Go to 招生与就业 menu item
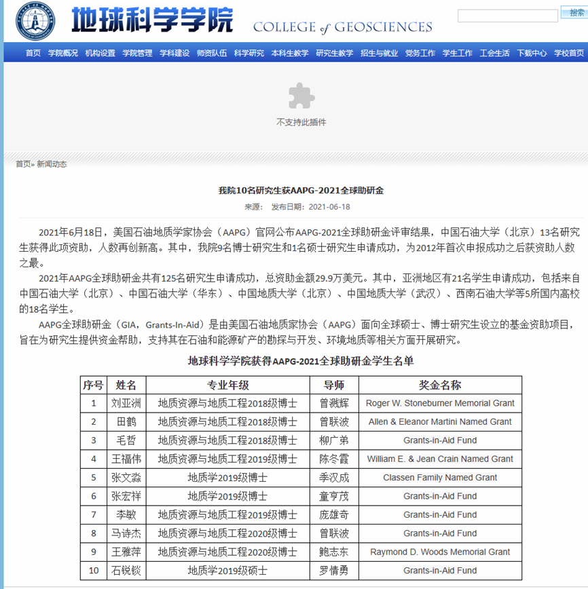 click(x=380, y=53)
